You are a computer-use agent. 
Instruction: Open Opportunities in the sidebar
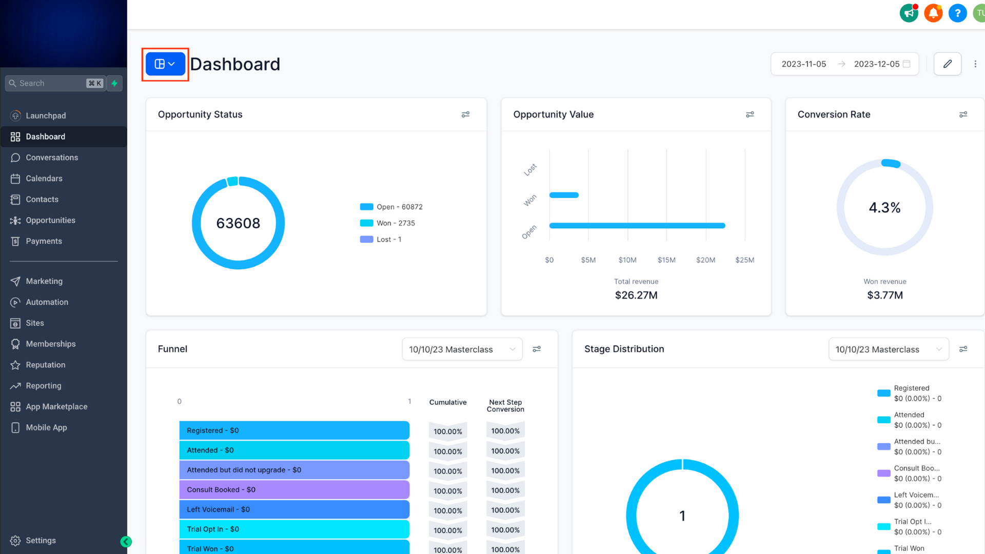pos(50,220)
